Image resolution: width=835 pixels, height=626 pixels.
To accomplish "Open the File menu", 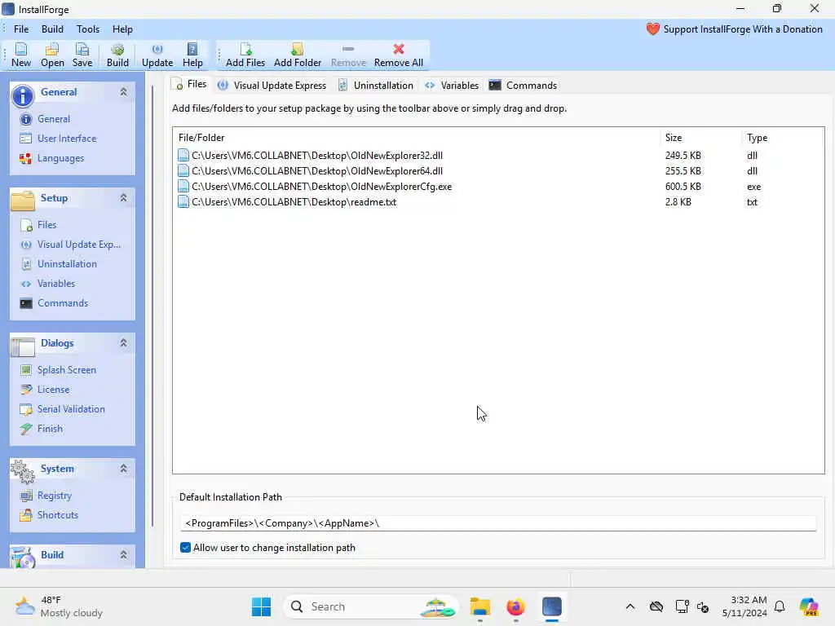I will 21,29.
